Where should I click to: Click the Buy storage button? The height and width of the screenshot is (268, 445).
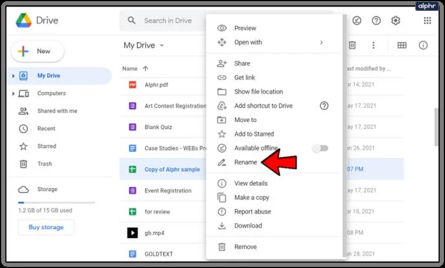(x=46, y=227)
